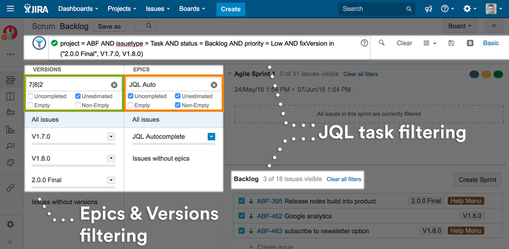Expand the sidebar with double chevron
This screenshot has height=249, width=509.
(x=10, y=241)
